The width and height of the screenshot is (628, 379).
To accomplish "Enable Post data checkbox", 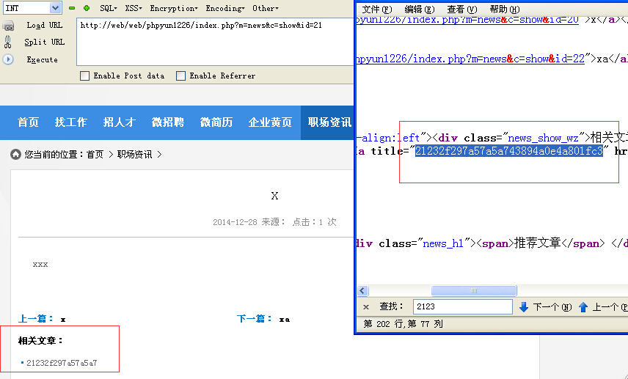I will tap(84, 76).
